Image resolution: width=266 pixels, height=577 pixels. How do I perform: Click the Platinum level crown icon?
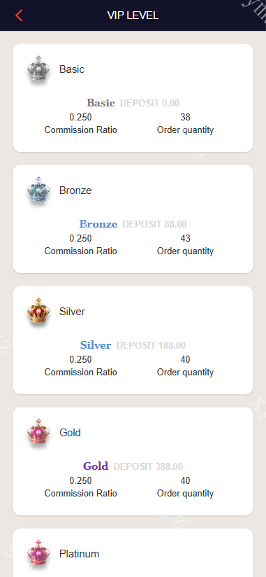click(x=38, y=553)
